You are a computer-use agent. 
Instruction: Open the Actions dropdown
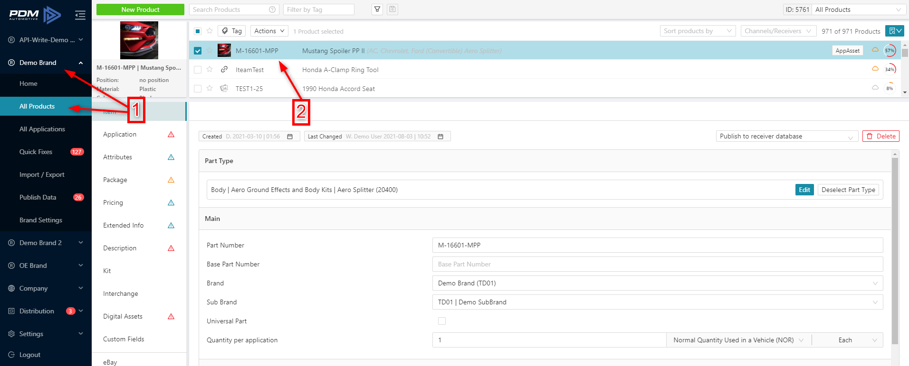click(269, 31)
